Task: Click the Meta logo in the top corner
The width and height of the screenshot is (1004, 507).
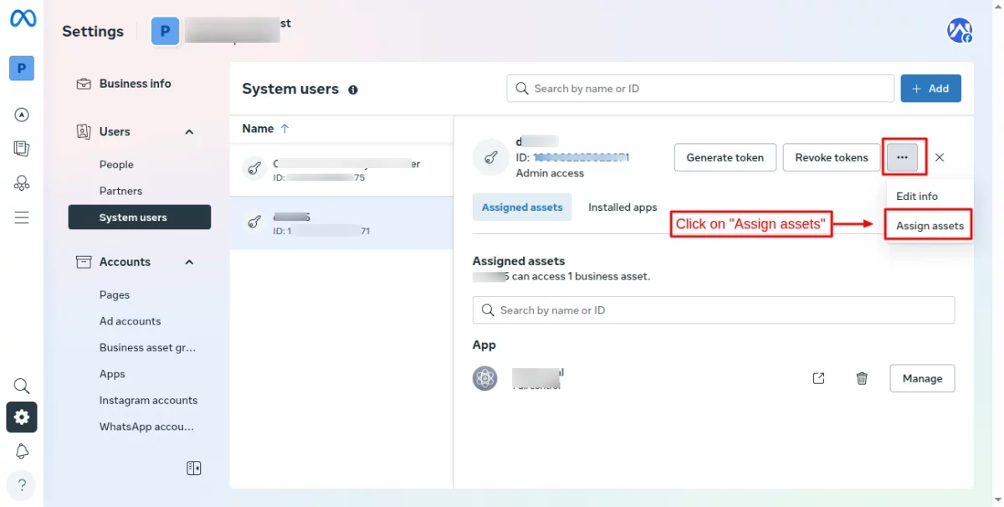Action: click(x=22, y=18)
